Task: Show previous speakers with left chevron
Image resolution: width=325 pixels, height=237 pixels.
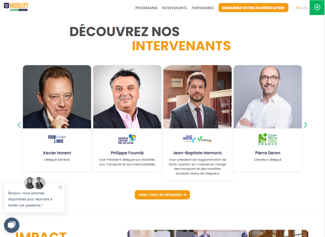Action: tap(19, 125)
